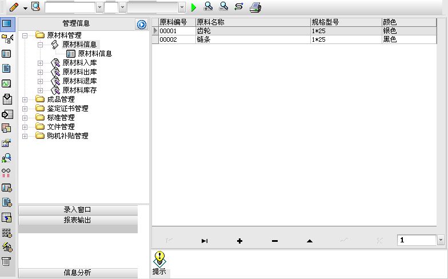448x279 pixels.
Task: Click the printer icon in toolbar
Action: [x=255, y=7]
